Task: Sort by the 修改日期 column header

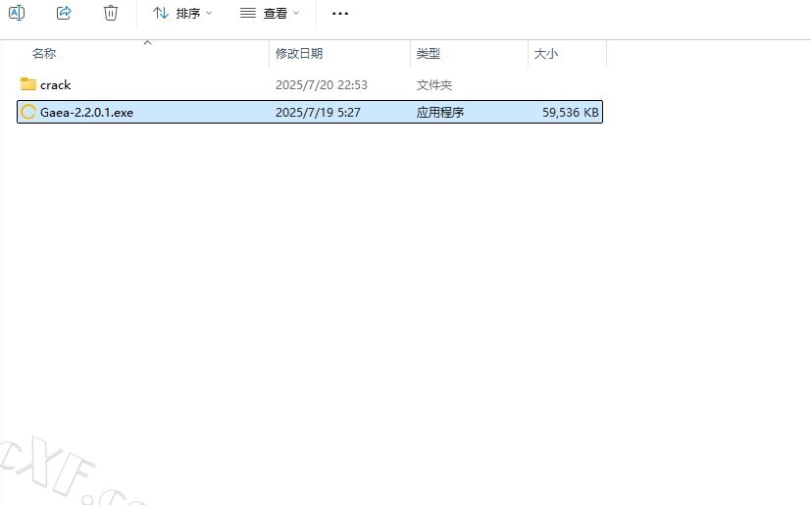Action: point(299,53)
